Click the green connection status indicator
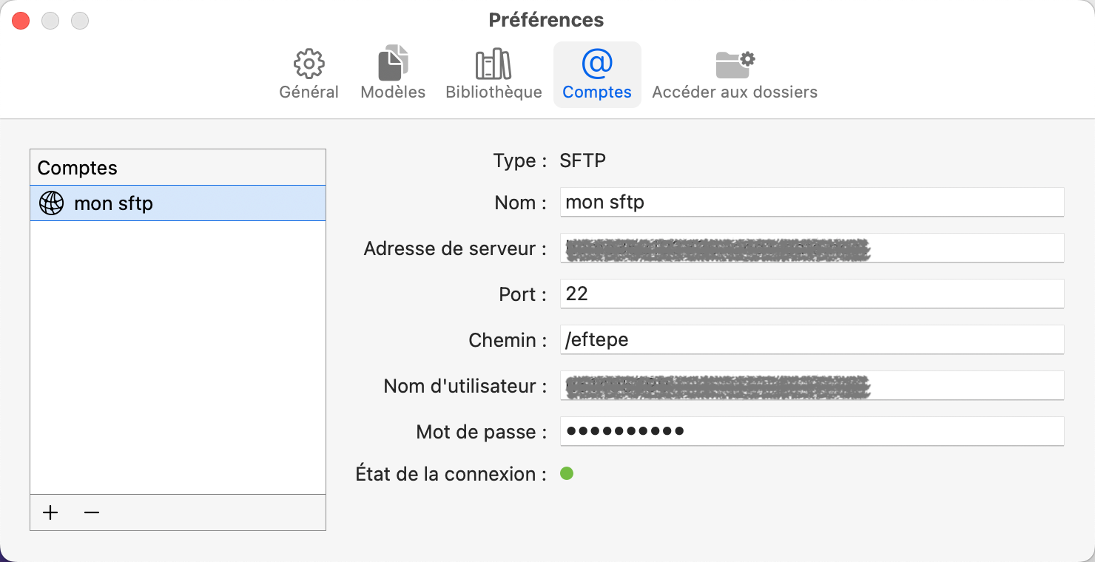Screen dimensions: 1095x562 [567, 473]
